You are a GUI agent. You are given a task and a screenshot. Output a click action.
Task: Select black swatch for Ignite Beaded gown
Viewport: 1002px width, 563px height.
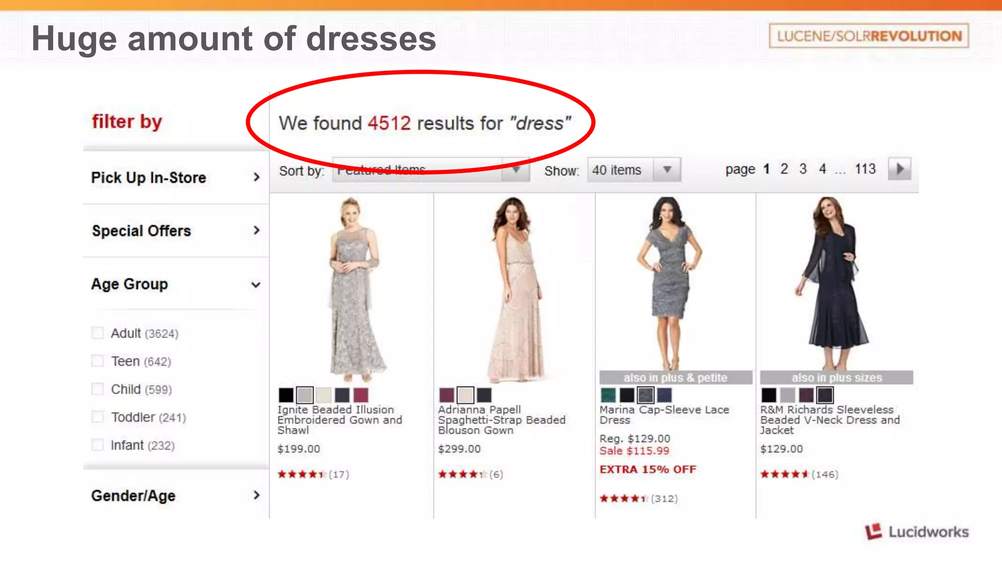(x=286, y=395)
